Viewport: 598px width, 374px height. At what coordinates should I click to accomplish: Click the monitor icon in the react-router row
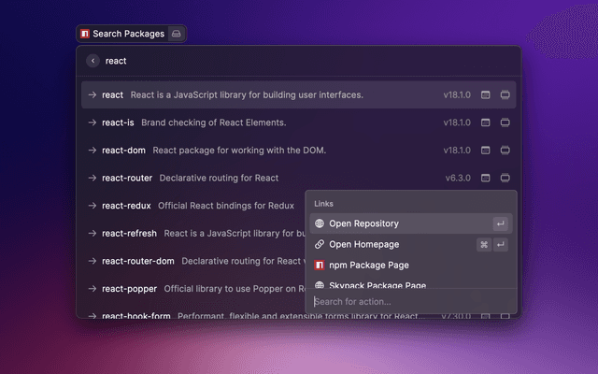[505, 178]
